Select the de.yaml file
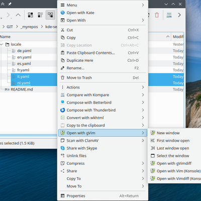 tap(24, 51)
